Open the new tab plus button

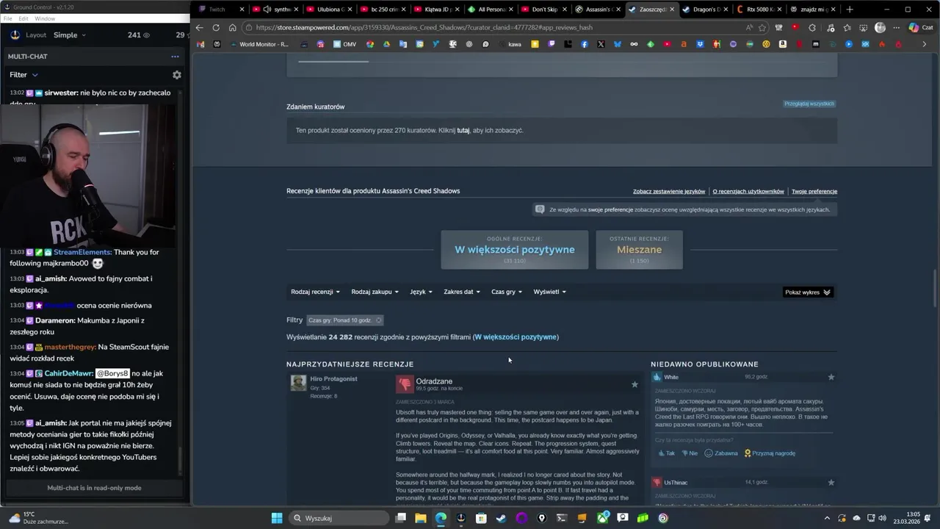850,10
